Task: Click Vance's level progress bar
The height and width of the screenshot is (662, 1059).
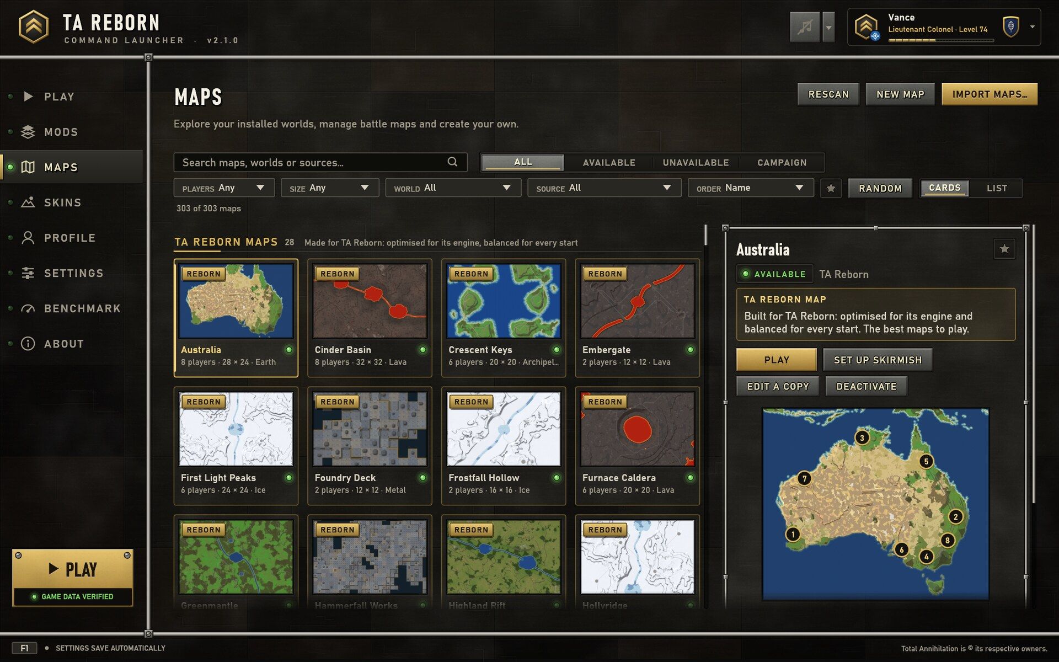Action: (941, 40)
